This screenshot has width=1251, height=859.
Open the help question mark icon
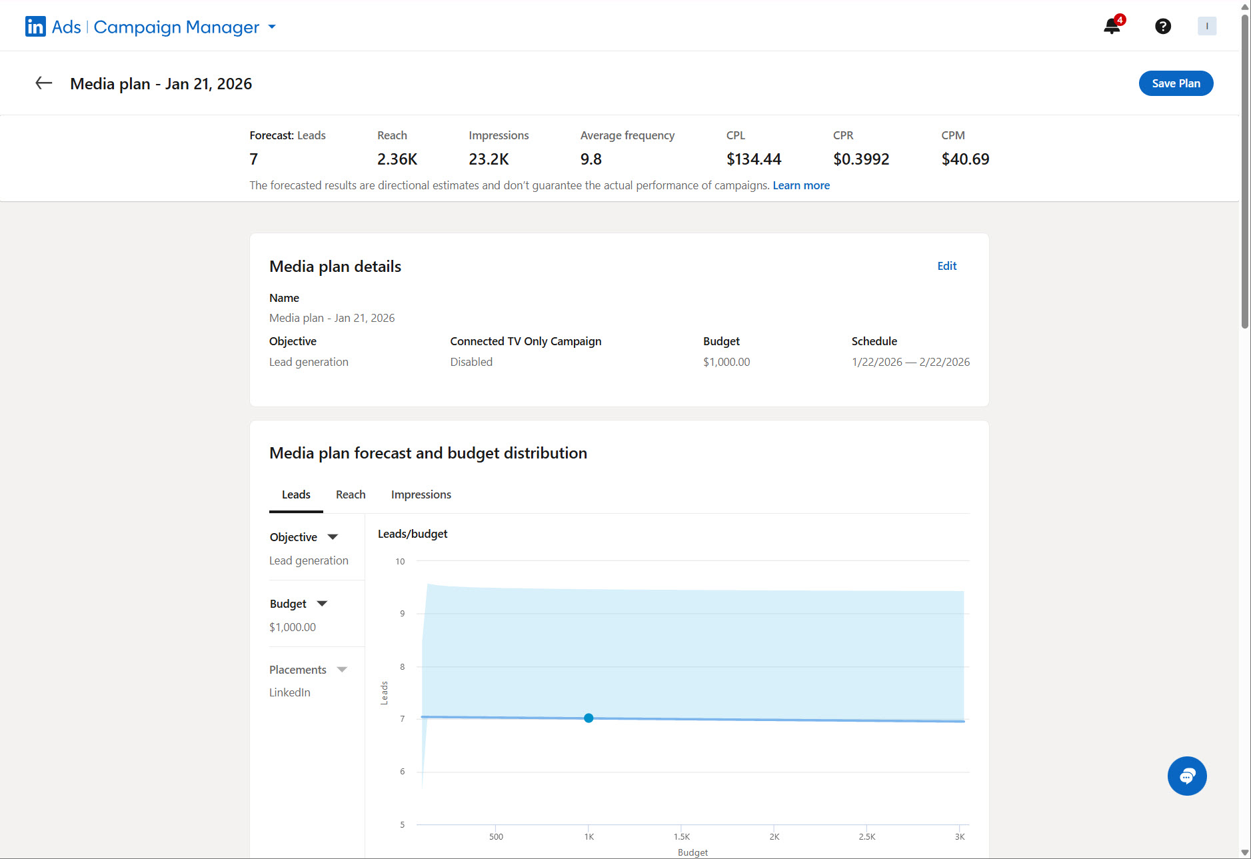tap(1162, 27)
